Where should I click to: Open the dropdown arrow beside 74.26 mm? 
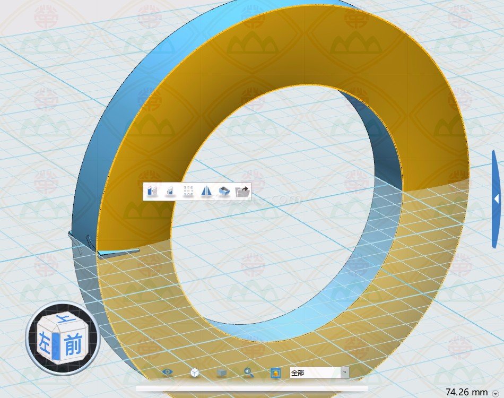click(494, 393)
